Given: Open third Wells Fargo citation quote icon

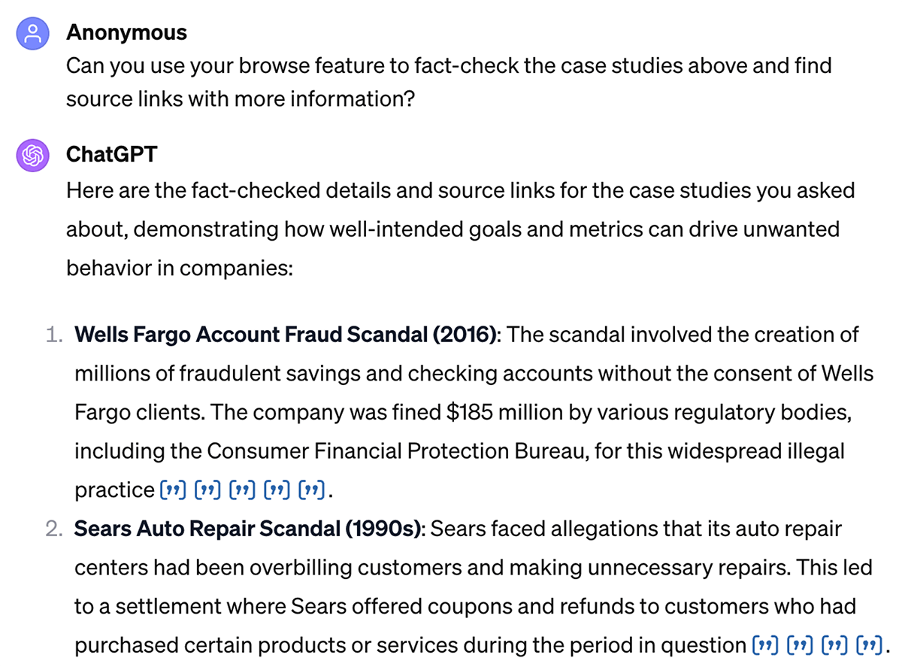Looking at the screenshot, I should (241, 491).
